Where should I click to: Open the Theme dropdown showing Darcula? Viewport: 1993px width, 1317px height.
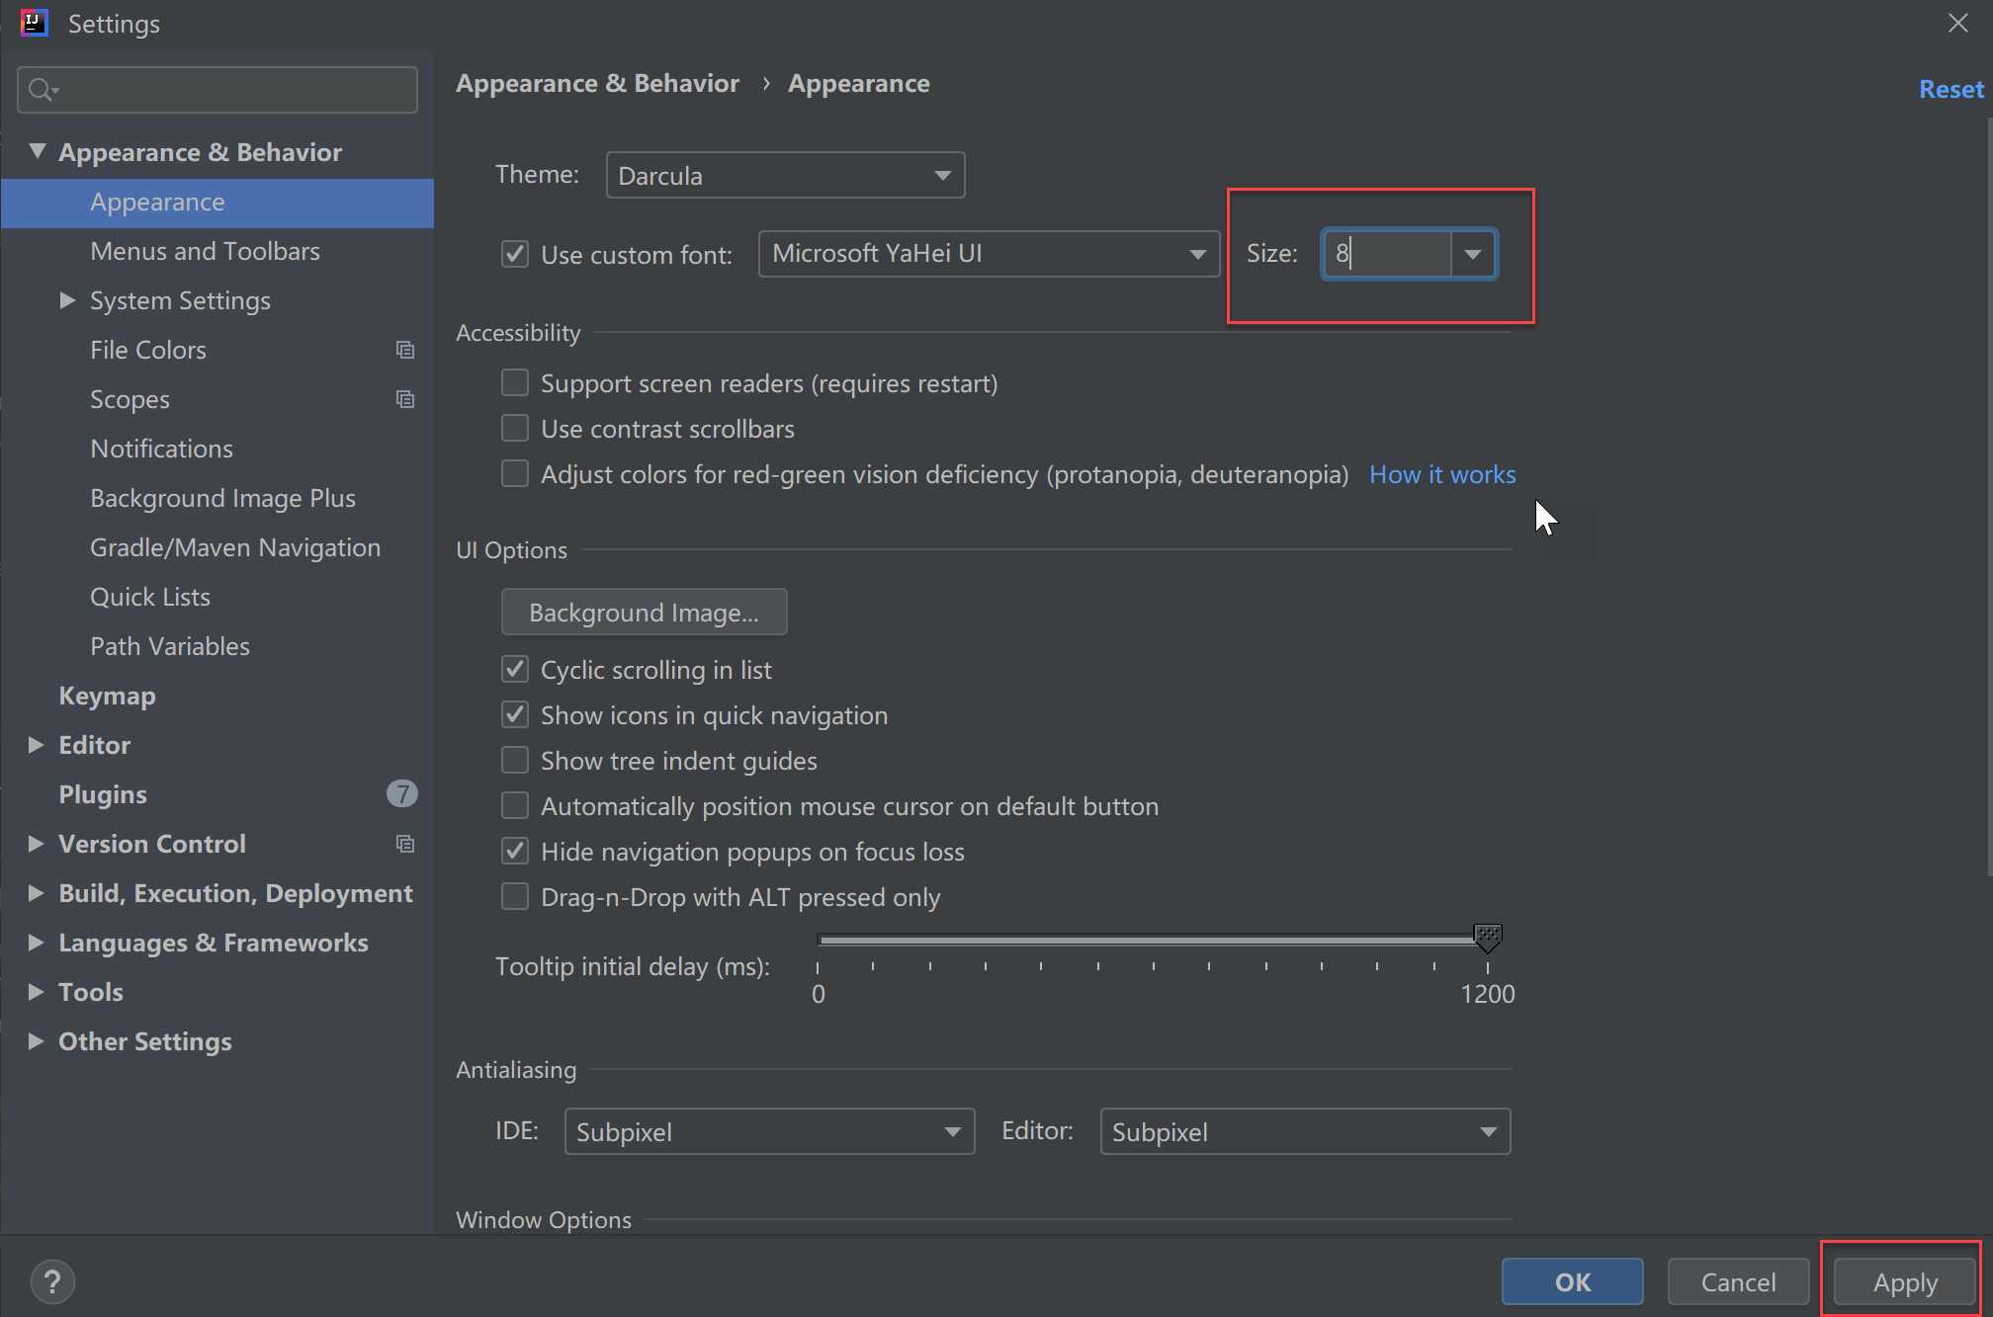(x=785, y=175)
